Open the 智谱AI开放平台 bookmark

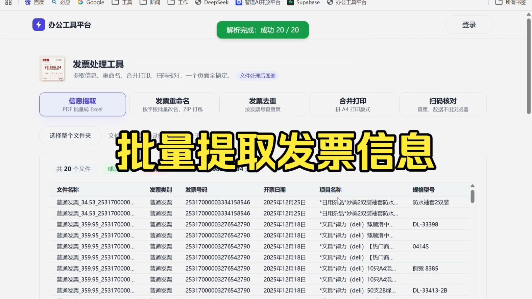[x=258, y=2]
